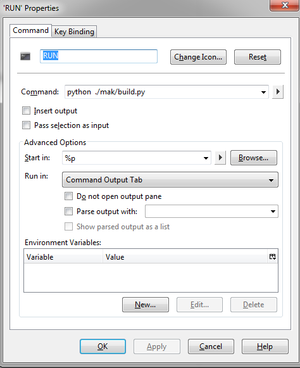Enable Parse output with checkbox
300x368 pixels.
[x=68, y=211]
